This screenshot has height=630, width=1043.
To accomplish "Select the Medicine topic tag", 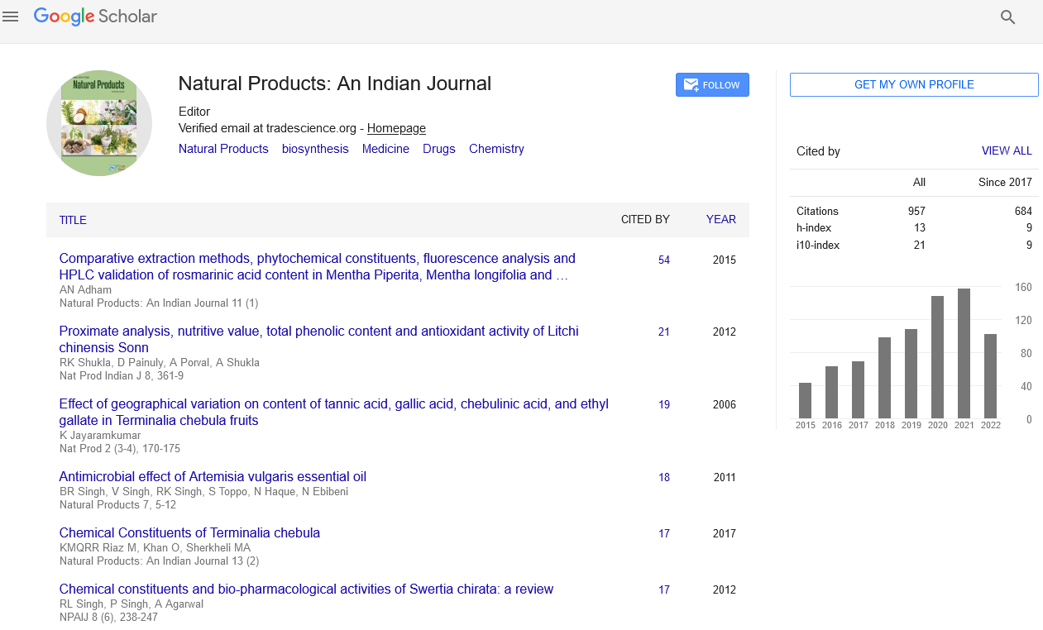I will click(385, 149).
